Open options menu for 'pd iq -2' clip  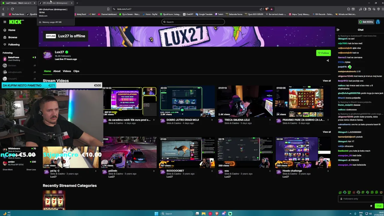[x=96, y=171]
